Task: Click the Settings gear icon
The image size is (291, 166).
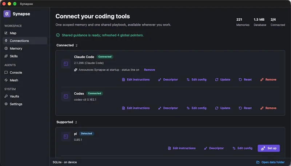Action: [6, 104]
